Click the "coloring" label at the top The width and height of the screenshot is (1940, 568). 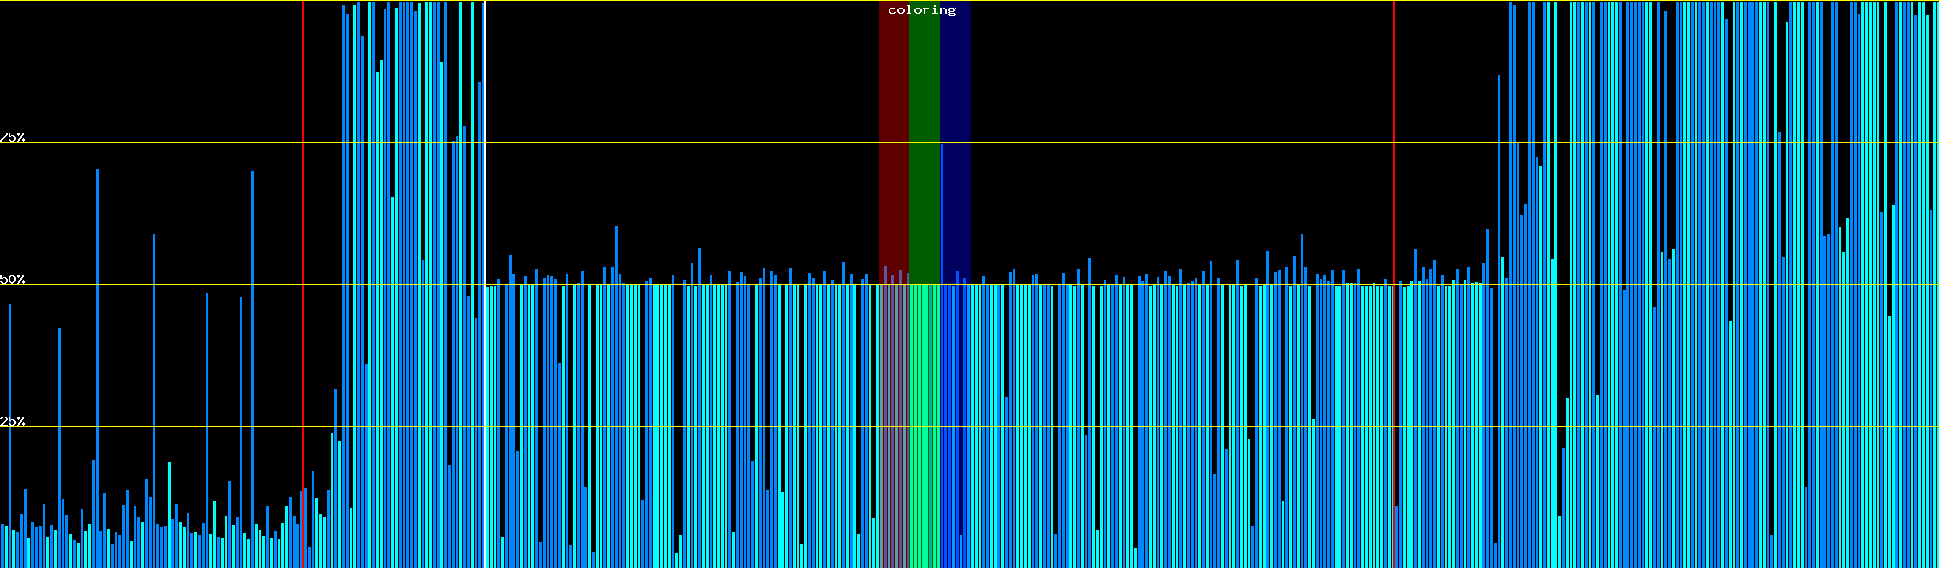pyautogui.click(x=922, y=10)
